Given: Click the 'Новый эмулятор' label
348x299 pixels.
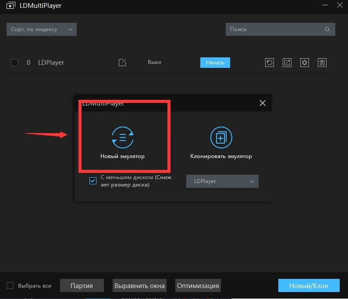Looking at the screenshot, I should click(123, 156).
